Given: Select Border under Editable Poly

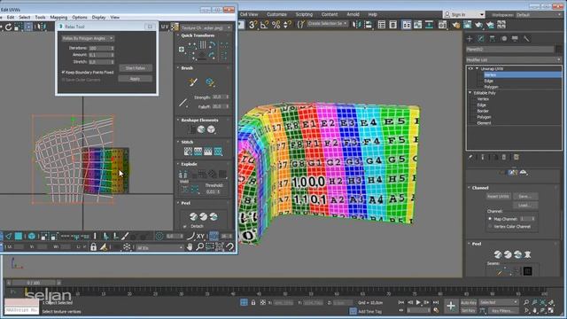Looking at the screenshot, I should click(483, 111).
